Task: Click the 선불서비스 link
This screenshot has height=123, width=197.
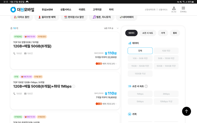Action: click(163, 10)
